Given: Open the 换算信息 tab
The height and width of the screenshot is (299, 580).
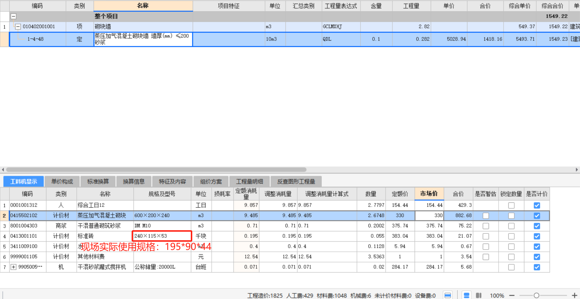Looking at the screenshot, I should (134, 182).
